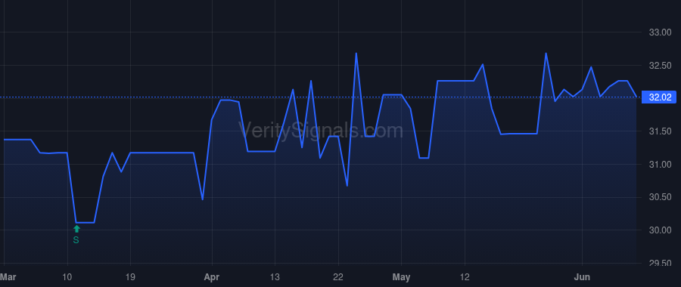Viewport: 681px width, 287px height.
Task: Click the date label 13 on time axis
Action: (x=275, y=277)
